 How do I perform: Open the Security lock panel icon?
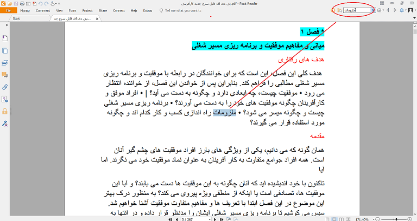pyautogui.click(x=5, y=112)
